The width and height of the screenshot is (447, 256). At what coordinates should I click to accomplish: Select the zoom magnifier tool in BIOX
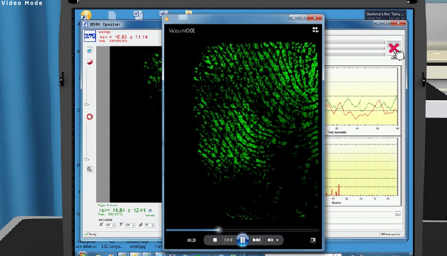[x=89, y=169]
